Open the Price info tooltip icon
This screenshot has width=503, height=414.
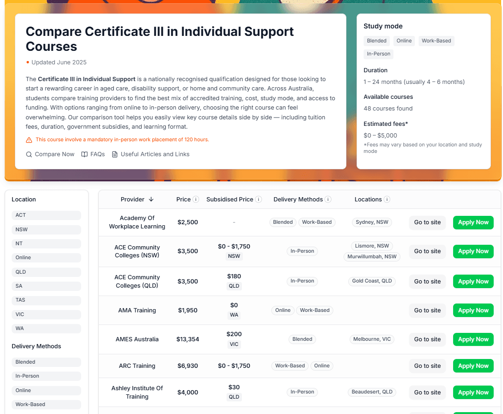coord(196,199)
